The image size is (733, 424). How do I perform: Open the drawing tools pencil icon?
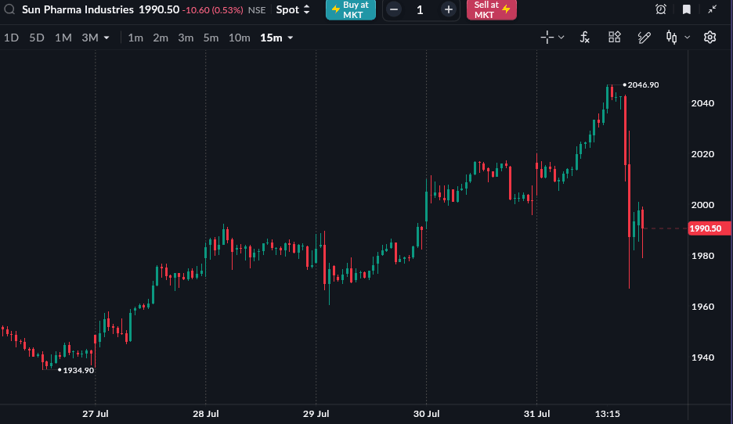pyautogui.click(x=645, y=38)
